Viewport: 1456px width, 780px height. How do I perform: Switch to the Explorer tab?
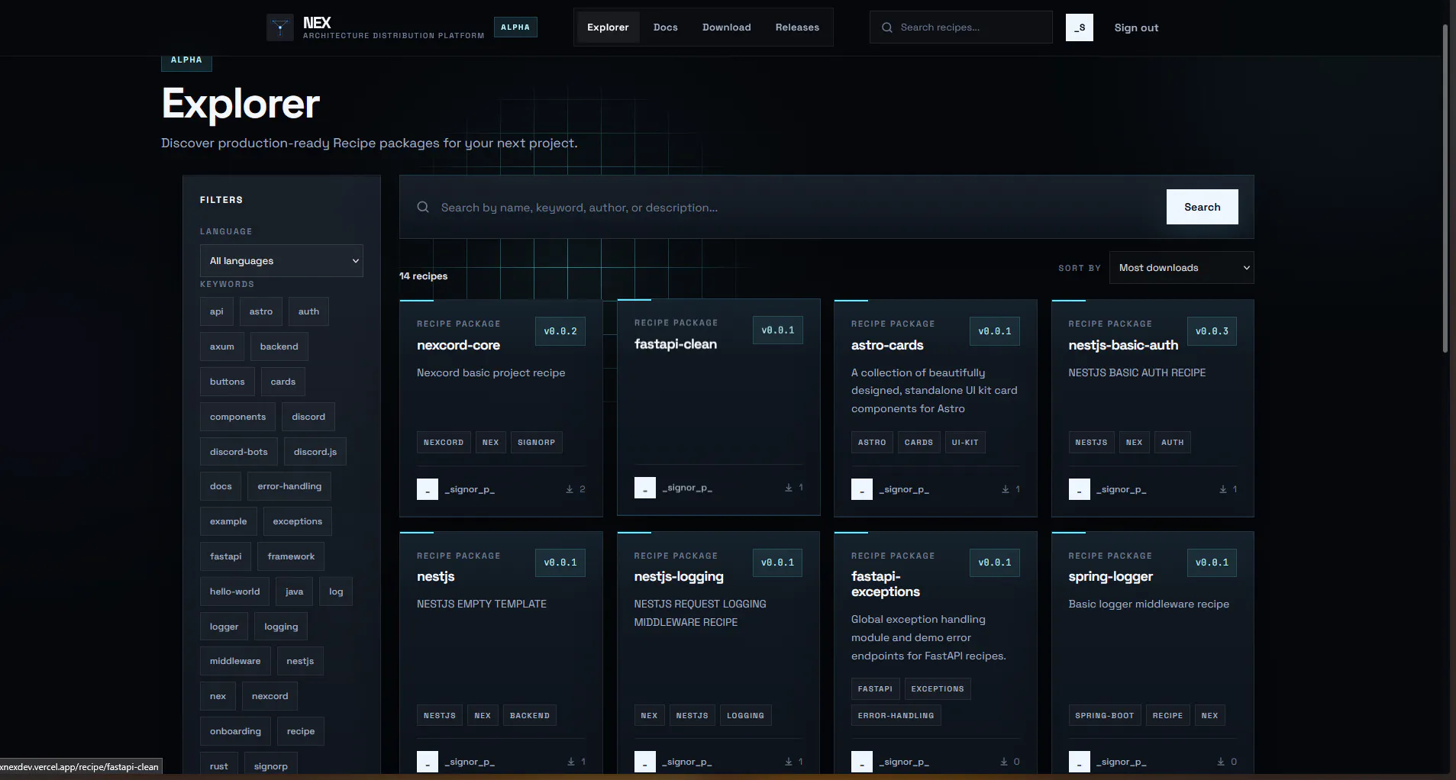pos(608,27)
